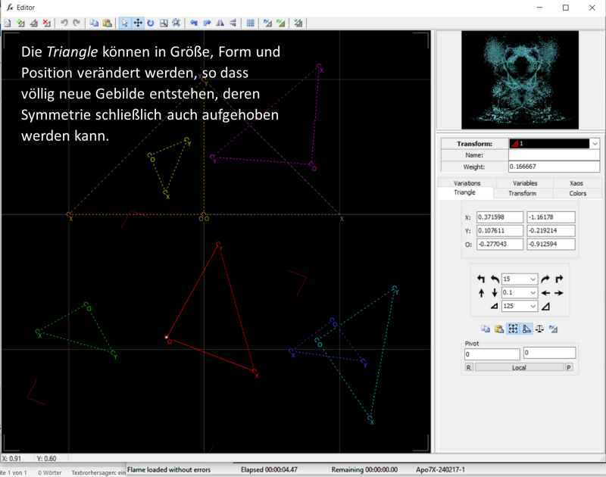Image resolution: width=606 pixels, height=477 pixels.
Task: Expand the rotation angle dropdown showing 15
Action: click(533, 279)
